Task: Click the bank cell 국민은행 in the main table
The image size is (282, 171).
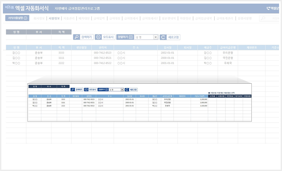Action: click(x=228, y=58)
